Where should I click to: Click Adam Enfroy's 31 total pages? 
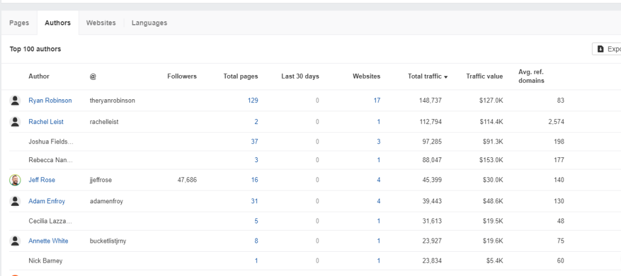[254, 202]
